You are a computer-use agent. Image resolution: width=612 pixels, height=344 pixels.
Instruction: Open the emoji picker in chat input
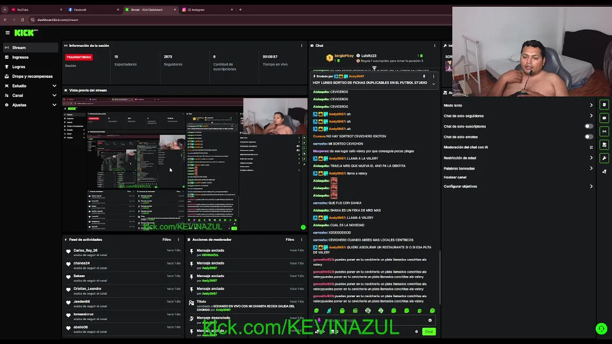click(x=430, y=321)
